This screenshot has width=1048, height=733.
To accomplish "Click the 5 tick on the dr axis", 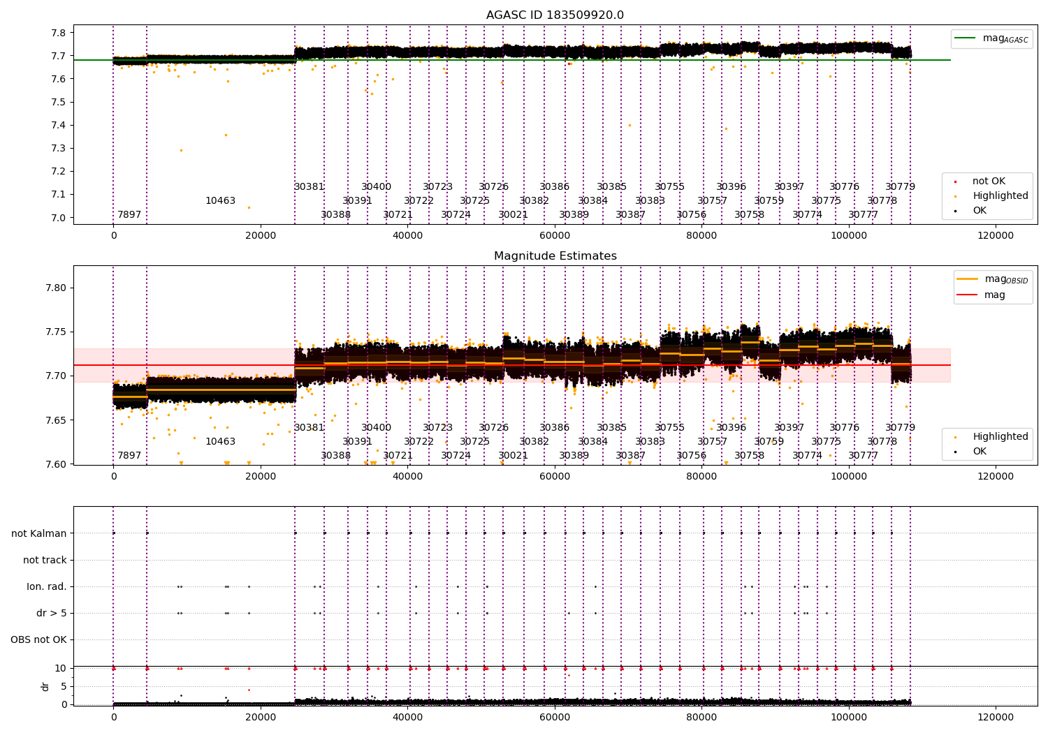I will (x=64, y=686).
